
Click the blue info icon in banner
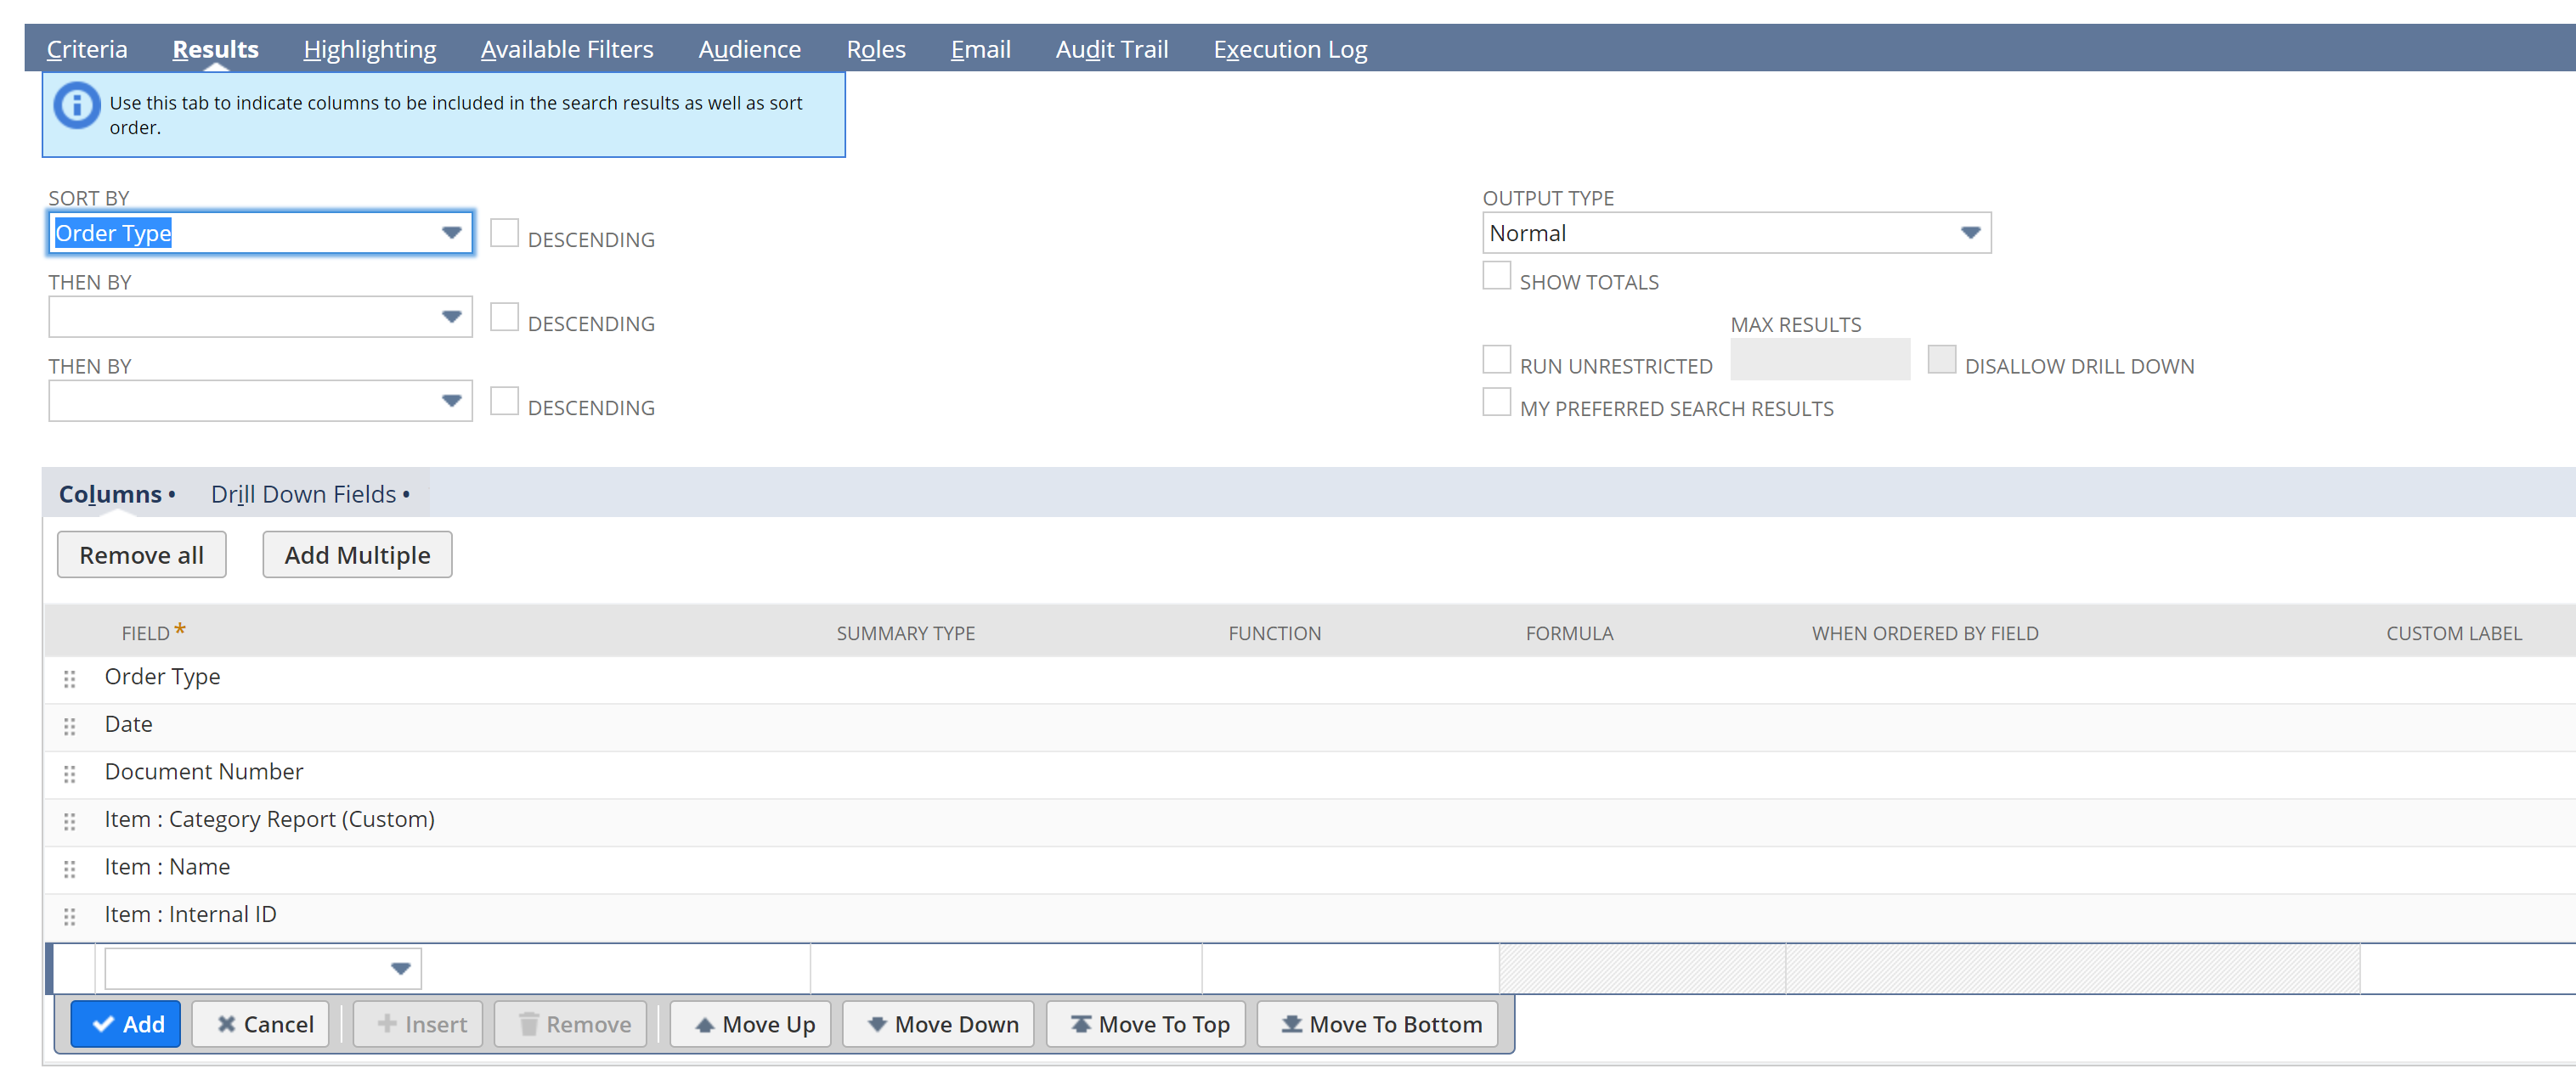point(77,106)
